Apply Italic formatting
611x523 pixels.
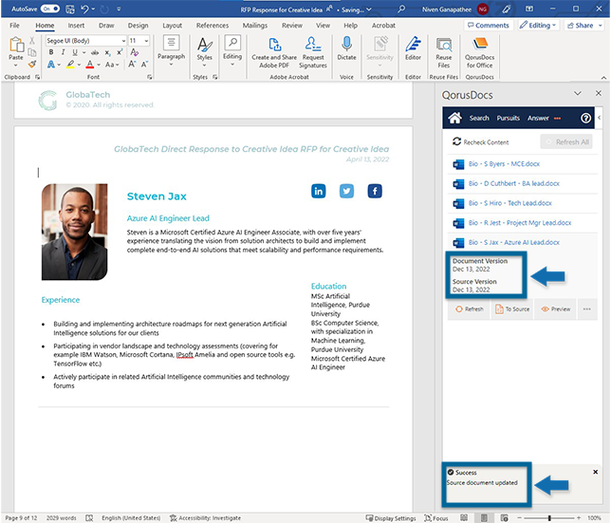click(x=63, y=52)
